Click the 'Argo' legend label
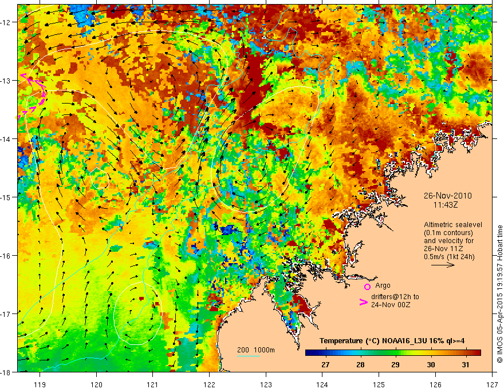The width and height of the screenshot is (504, 389). point(383,285)
